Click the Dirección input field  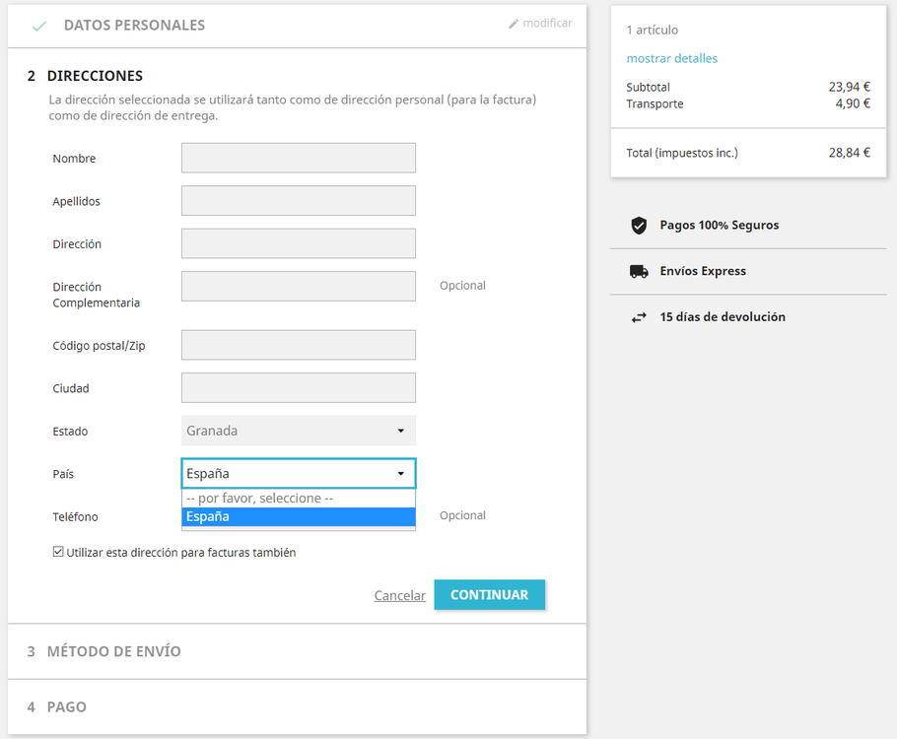tap(298, 243)
